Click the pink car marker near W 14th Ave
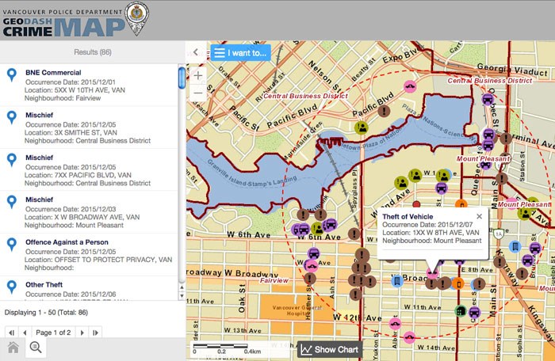Image resolution: width=555 pixels, height=361 pixels. coord(409,337)
